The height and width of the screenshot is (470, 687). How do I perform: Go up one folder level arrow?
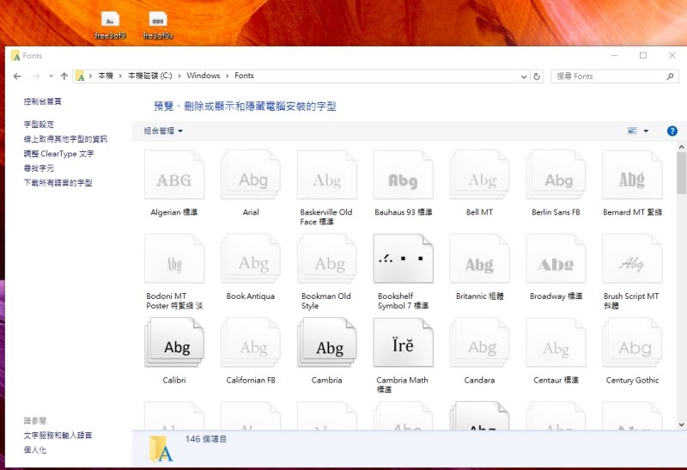pyautogui.click(x=64, y=76)
